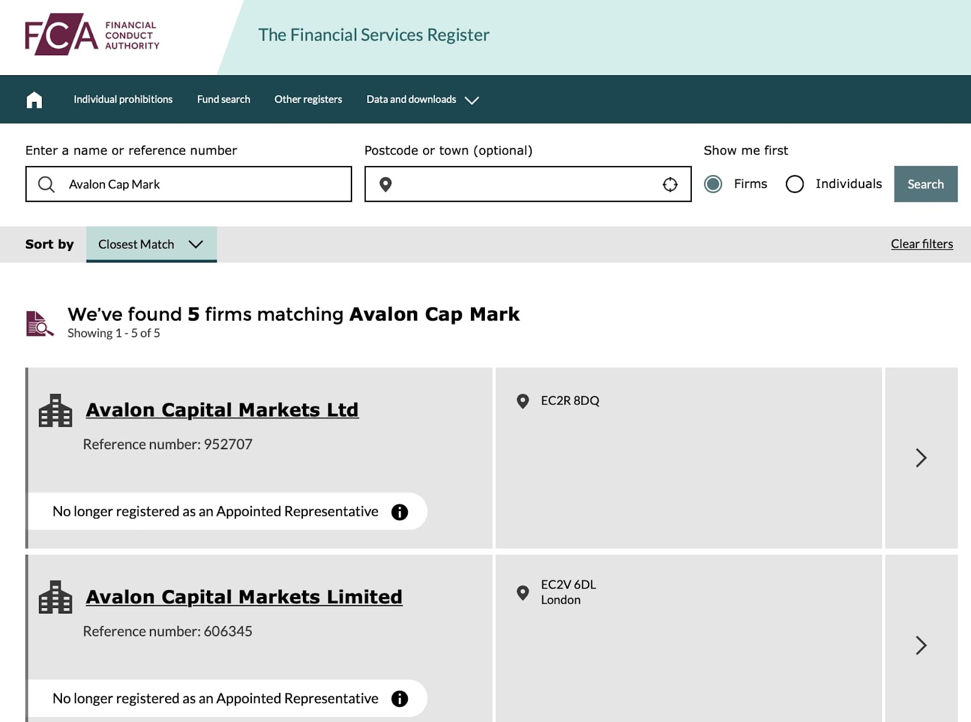Open details arrow for Avalon Capital Markets Limited
The width and height of the screenshot is (971, 722).
coord(921,645)
